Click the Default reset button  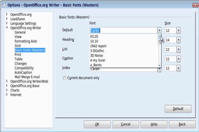tap(178, 109)
